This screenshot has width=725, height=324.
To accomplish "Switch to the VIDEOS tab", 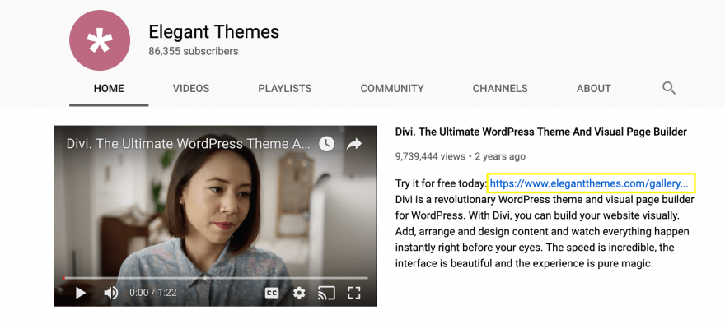I will pos(191,88).
